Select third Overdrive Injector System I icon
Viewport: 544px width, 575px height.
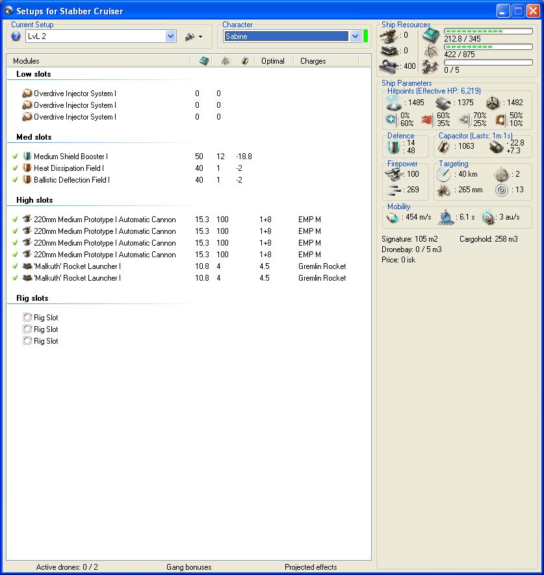click(x=27, y=117)
